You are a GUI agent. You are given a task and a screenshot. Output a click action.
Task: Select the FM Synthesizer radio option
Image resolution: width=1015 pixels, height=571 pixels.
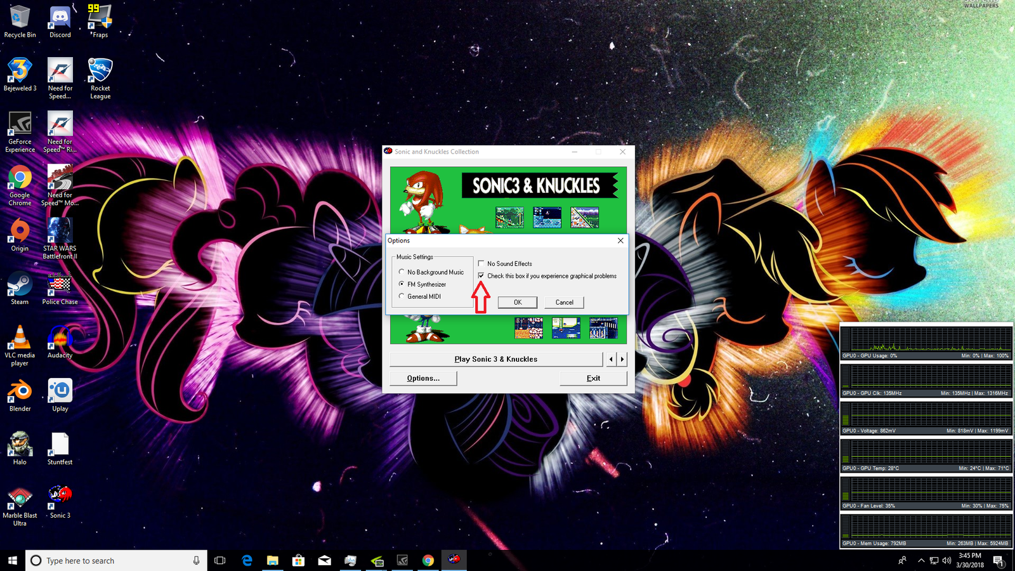point(422,284)
